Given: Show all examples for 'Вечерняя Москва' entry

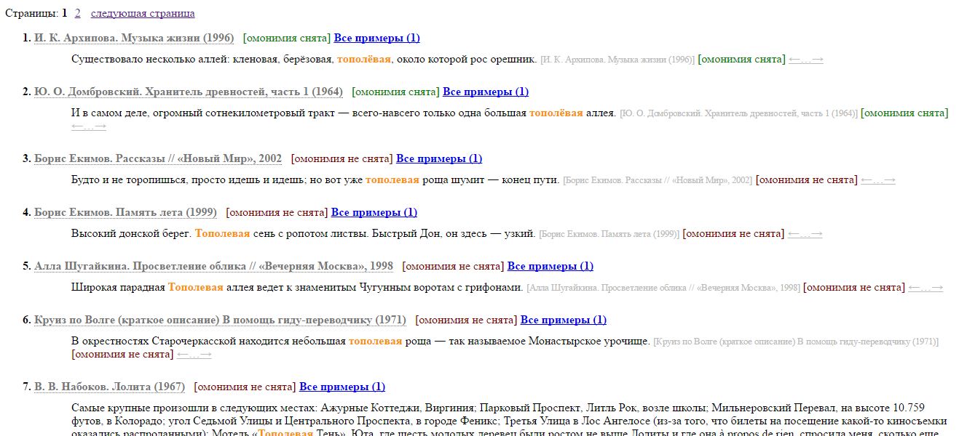Looking at the screenshot, I should tap(550, 266).
